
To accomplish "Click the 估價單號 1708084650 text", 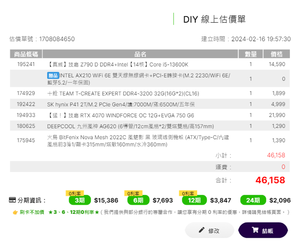I will [x=42, y=39].
